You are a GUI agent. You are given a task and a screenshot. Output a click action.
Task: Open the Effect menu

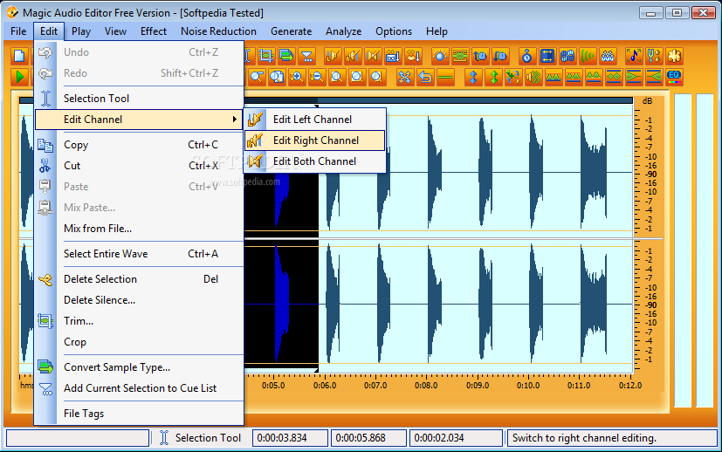[x=154, y=31]
